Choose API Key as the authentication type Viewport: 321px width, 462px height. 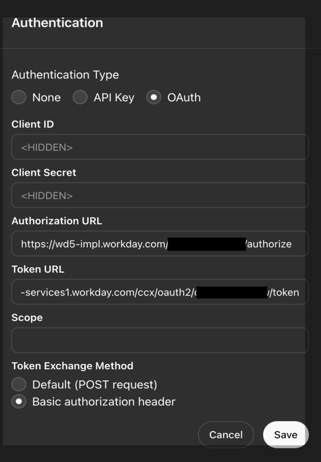coord(80,97)
